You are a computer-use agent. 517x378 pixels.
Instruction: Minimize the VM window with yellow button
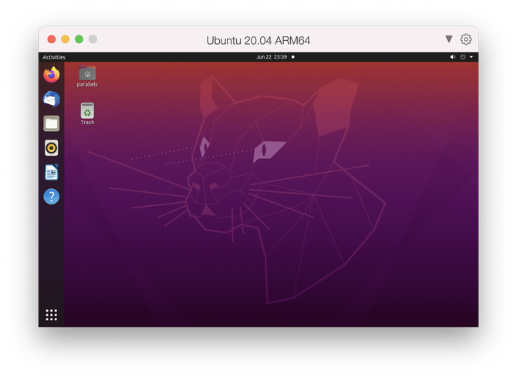66,39
